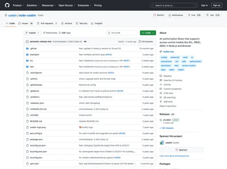Click the Sponsor heart icon in header

155,15
